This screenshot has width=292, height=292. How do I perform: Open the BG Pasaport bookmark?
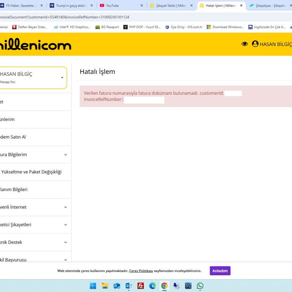point(107,27)
